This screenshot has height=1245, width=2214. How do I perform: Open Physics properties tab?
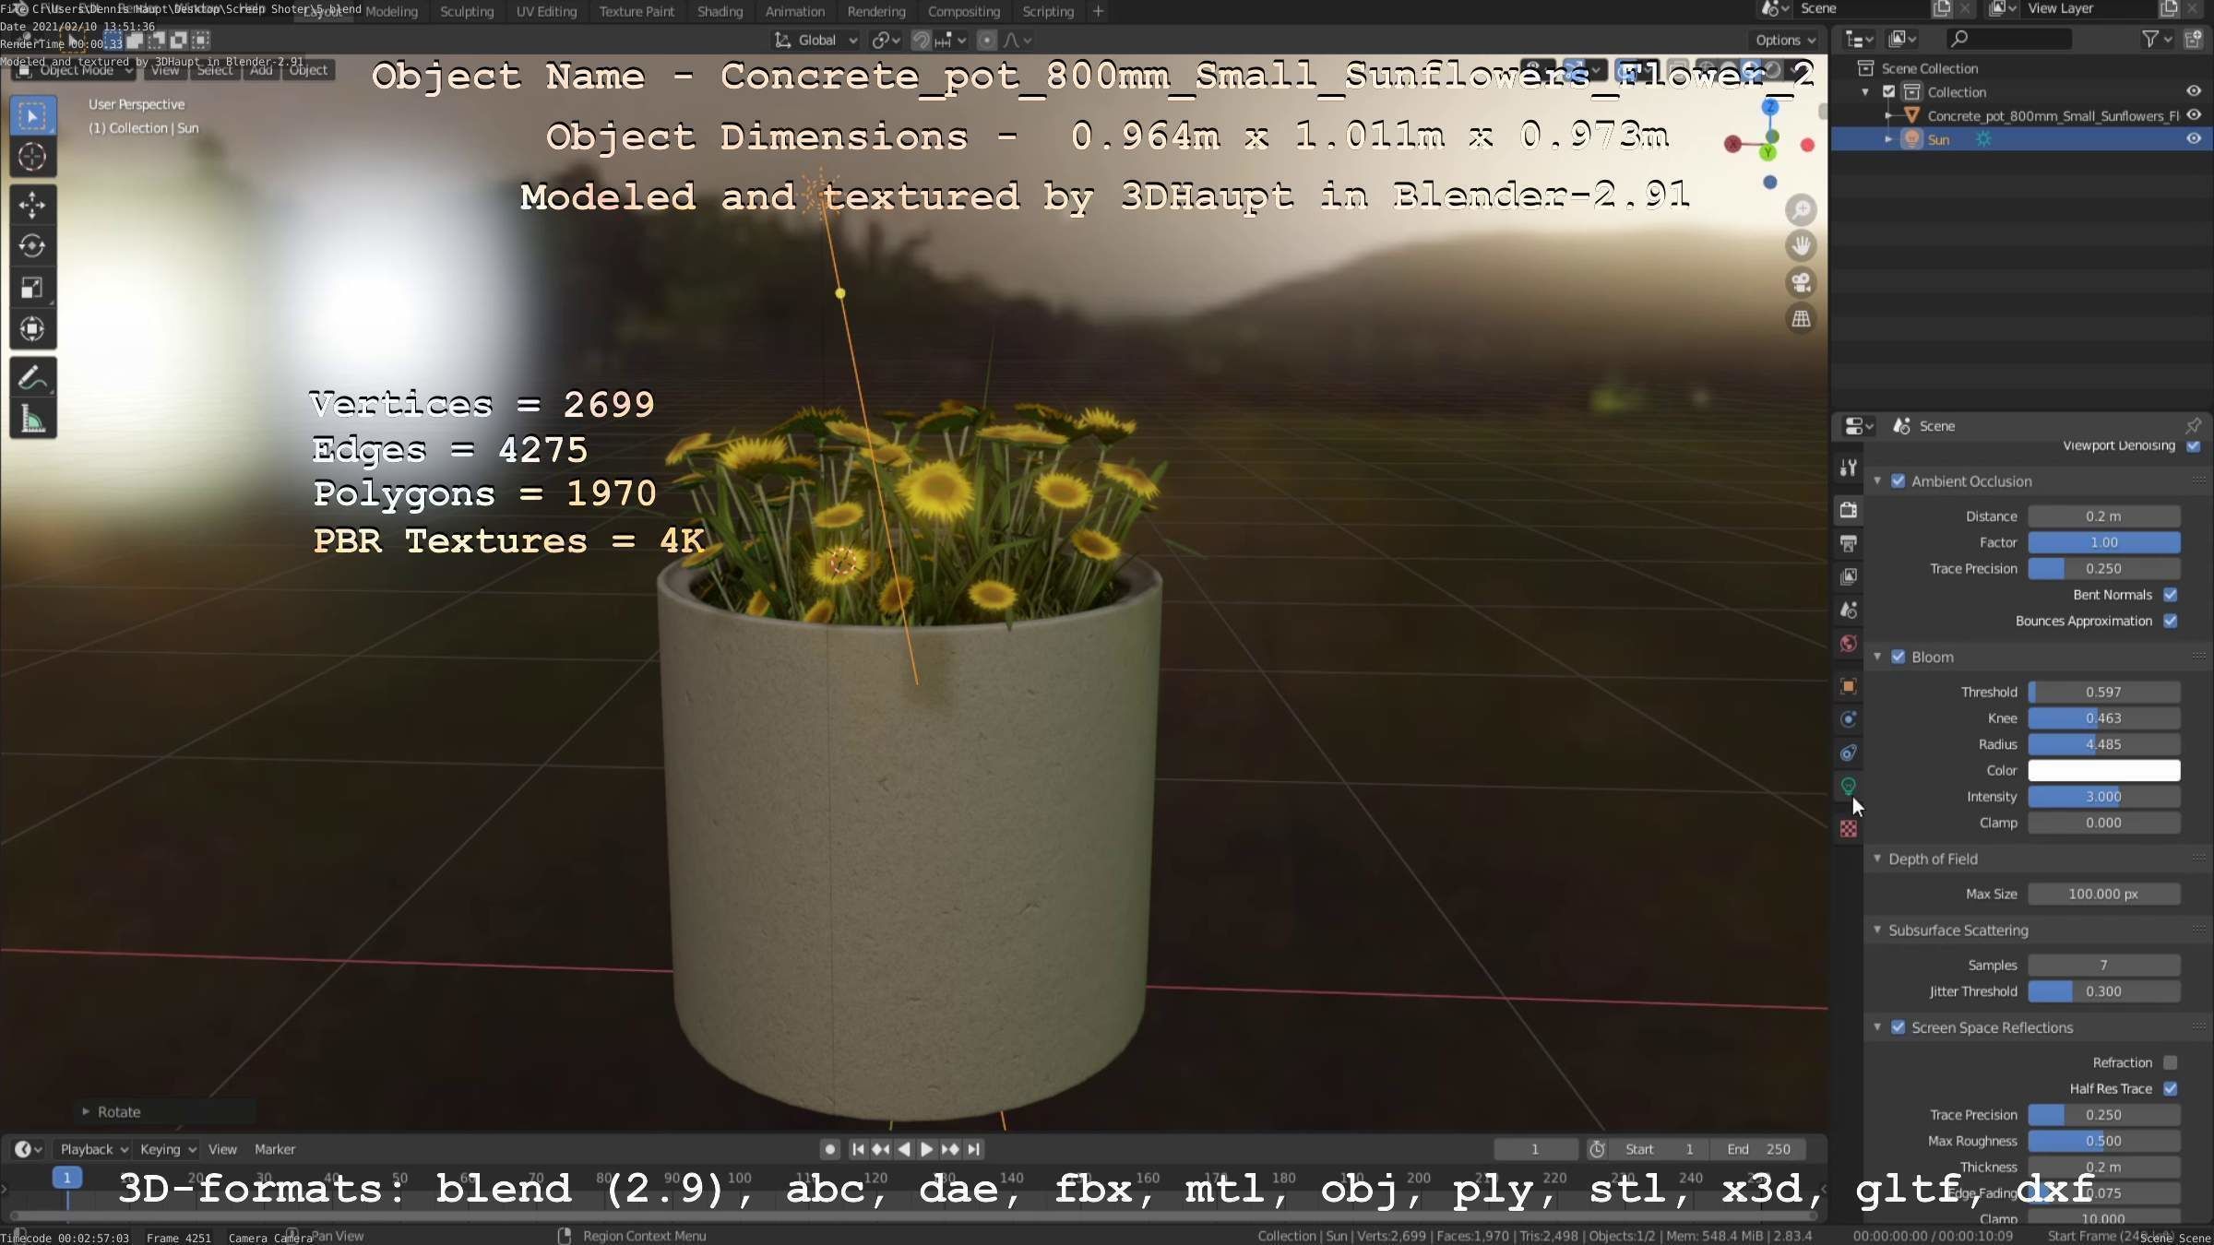coord(1848,719)
